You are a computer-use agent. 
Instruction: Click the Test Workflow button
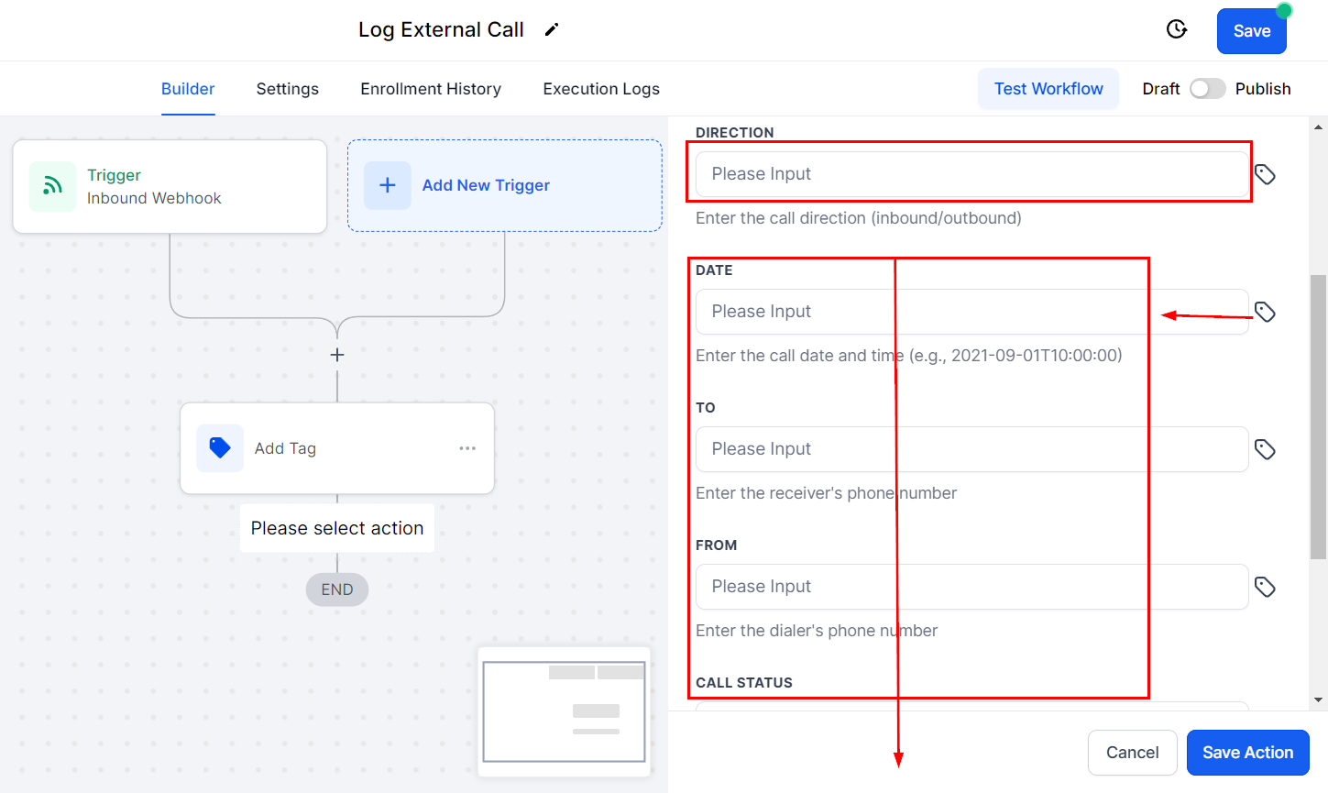(x=1048, y=89)
